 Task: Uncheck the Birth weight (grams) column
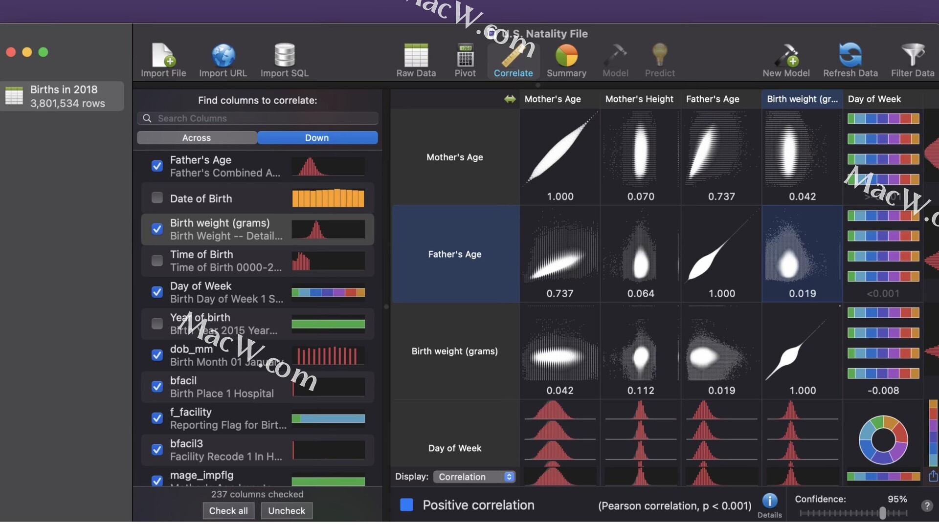click(x=157, y=229)
